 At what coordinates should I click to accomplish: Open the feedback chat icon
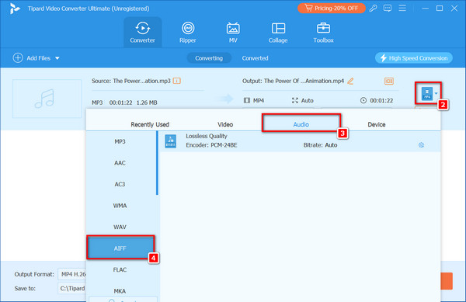(388, 9)
